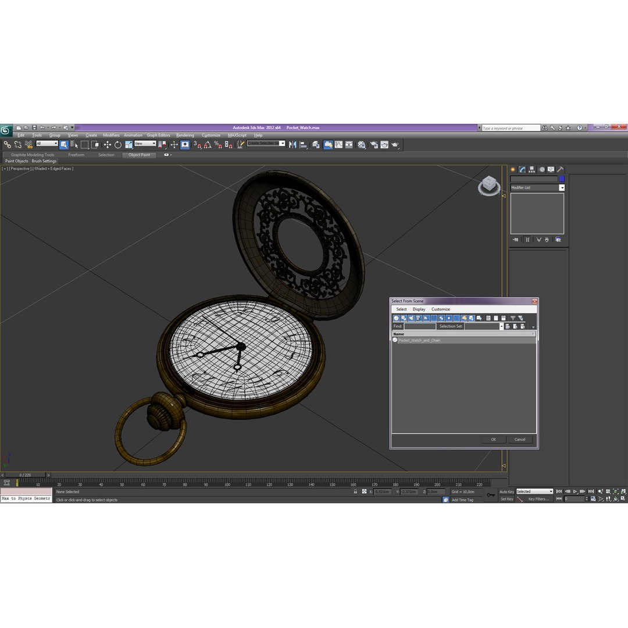Screen dimensions: 628x628
Task: Open the reference coordinate system View dropdown
Action: (145, 144)
